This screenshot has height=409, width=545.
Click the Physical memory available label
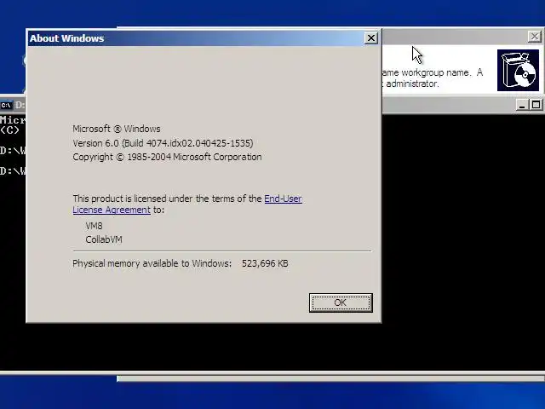coord(152,263)
